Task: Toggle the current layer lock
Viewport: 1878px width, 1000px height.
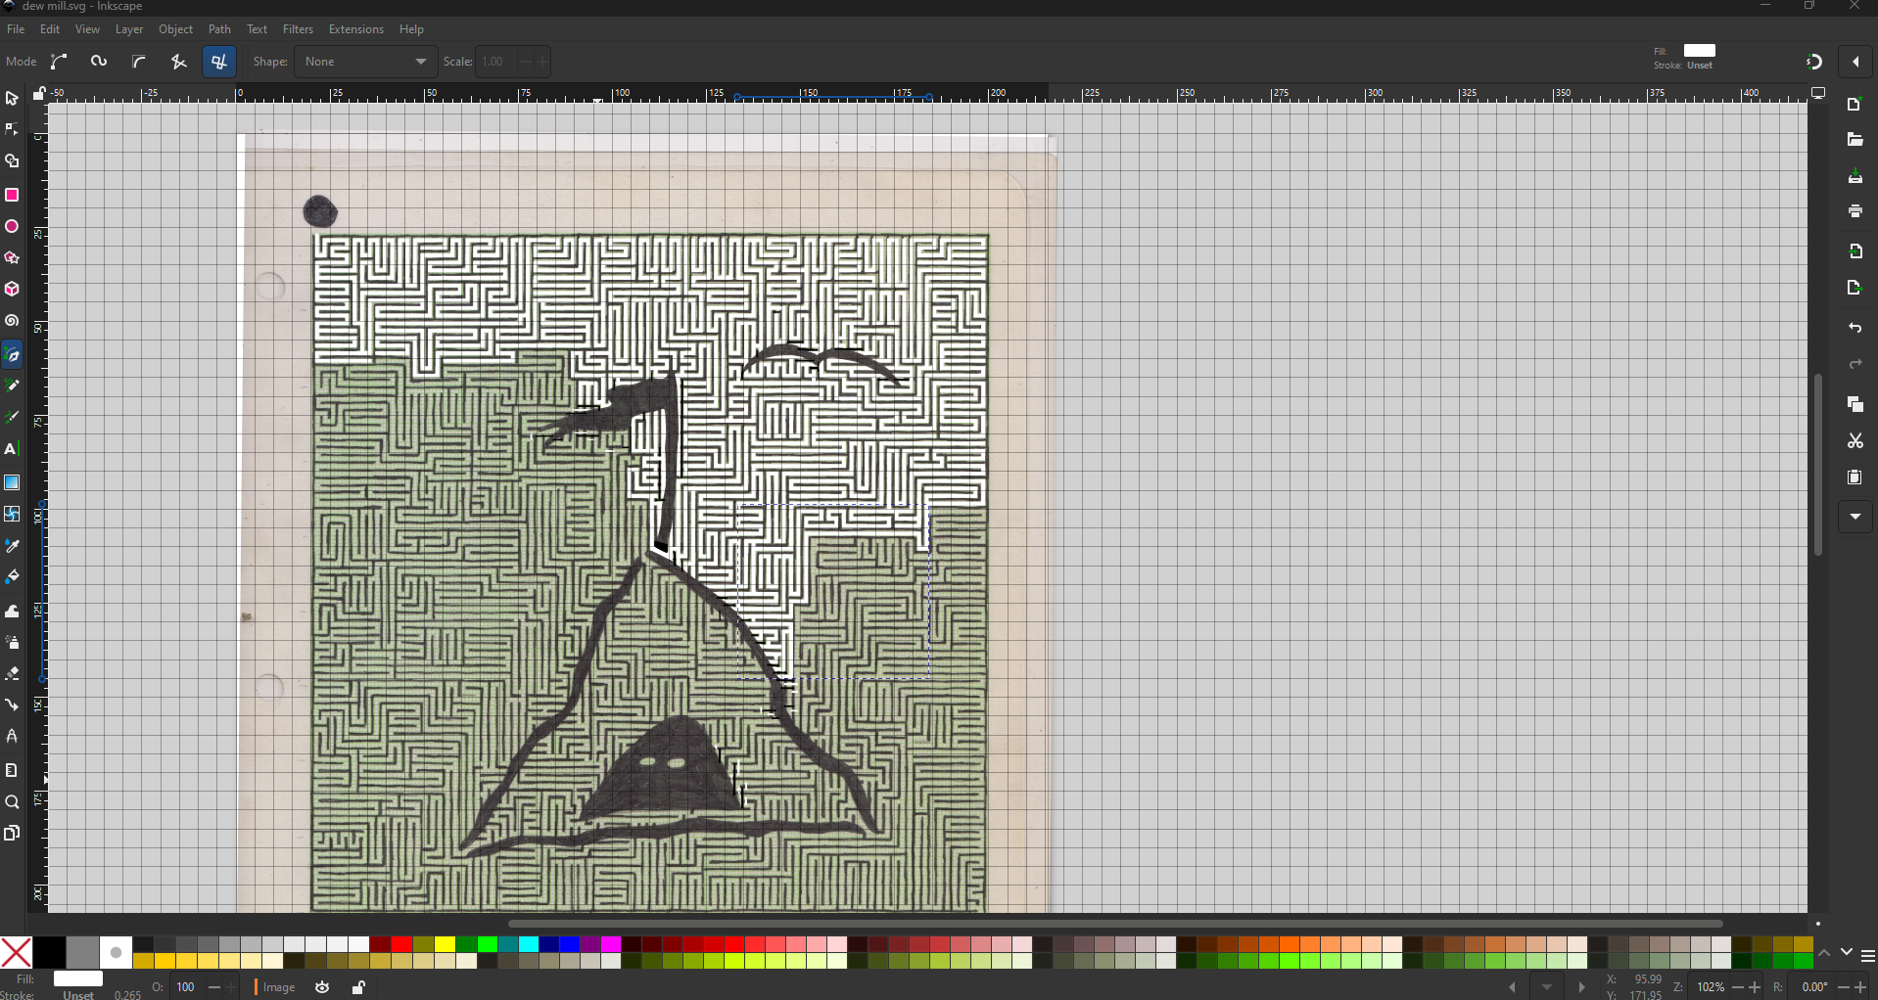Action: pyautogui.click(x=359, y=987)
